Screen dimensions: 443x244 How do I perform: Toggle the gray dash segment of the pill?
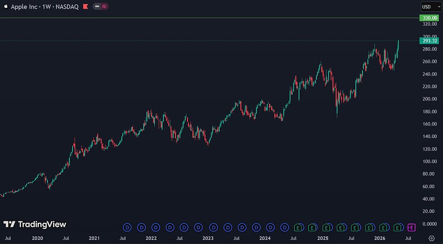[x=97, y=6]
